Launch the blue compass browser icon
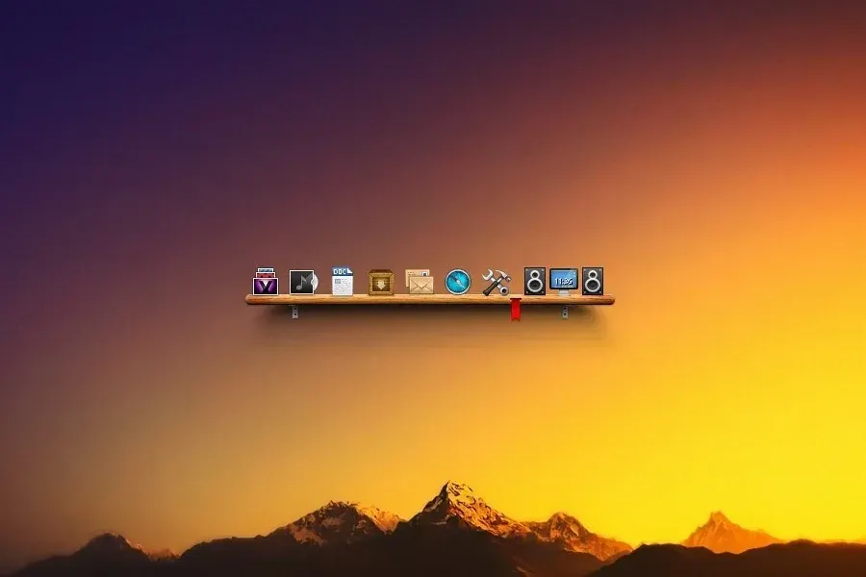This screenshot has width=866, height=577. (458, 282)
